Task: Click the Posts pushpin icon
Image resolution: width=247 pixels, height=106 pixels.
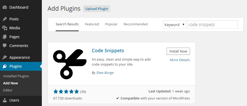Action: (x=5, y=19)
